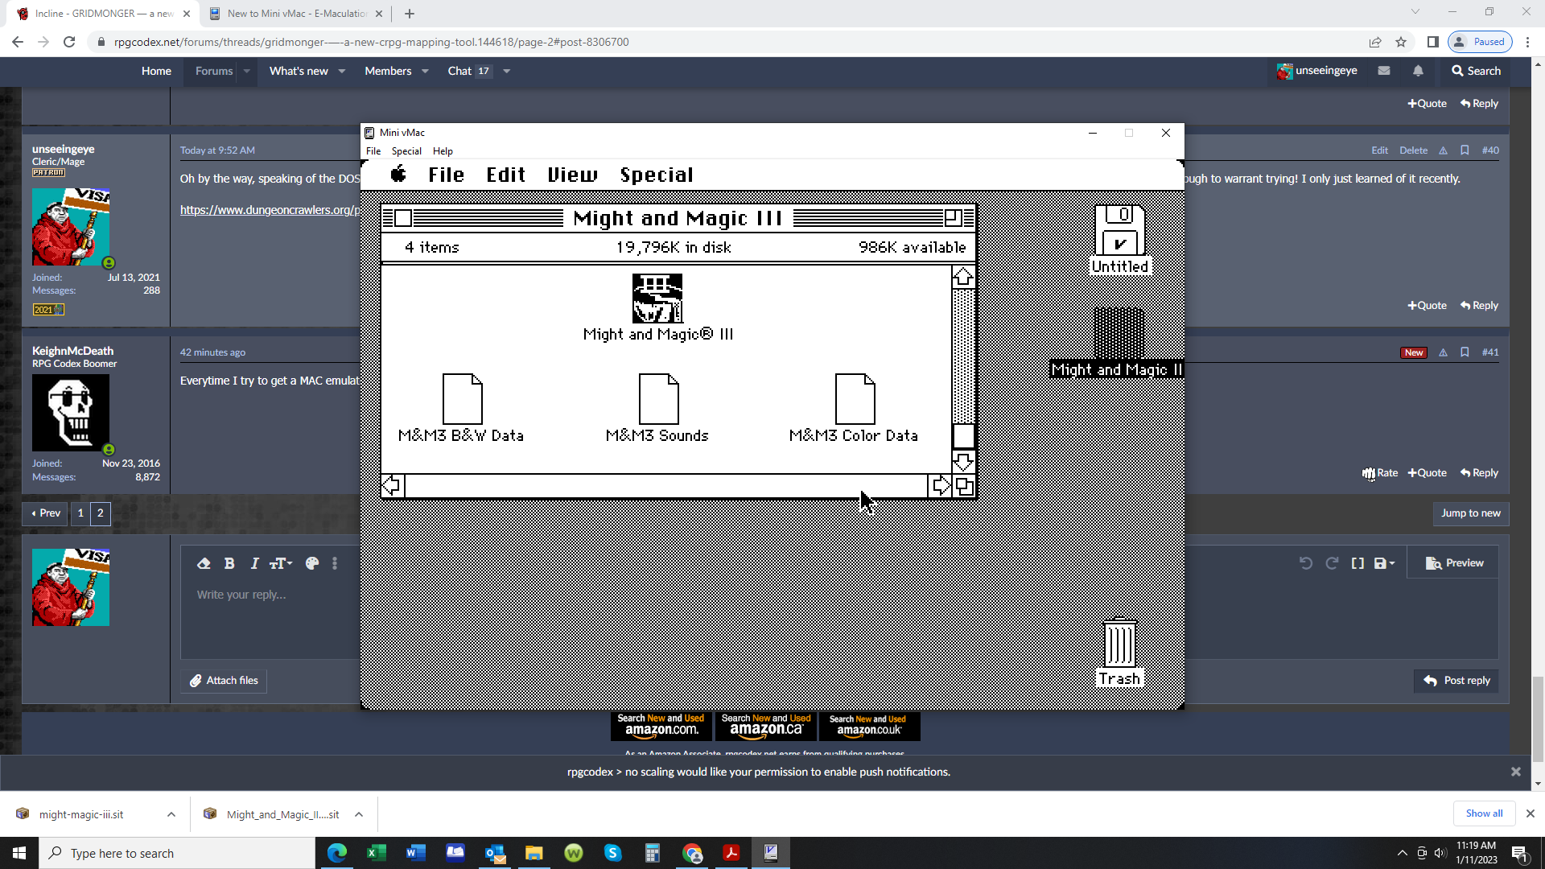Click Show all downloads

tap(1484, 813)
